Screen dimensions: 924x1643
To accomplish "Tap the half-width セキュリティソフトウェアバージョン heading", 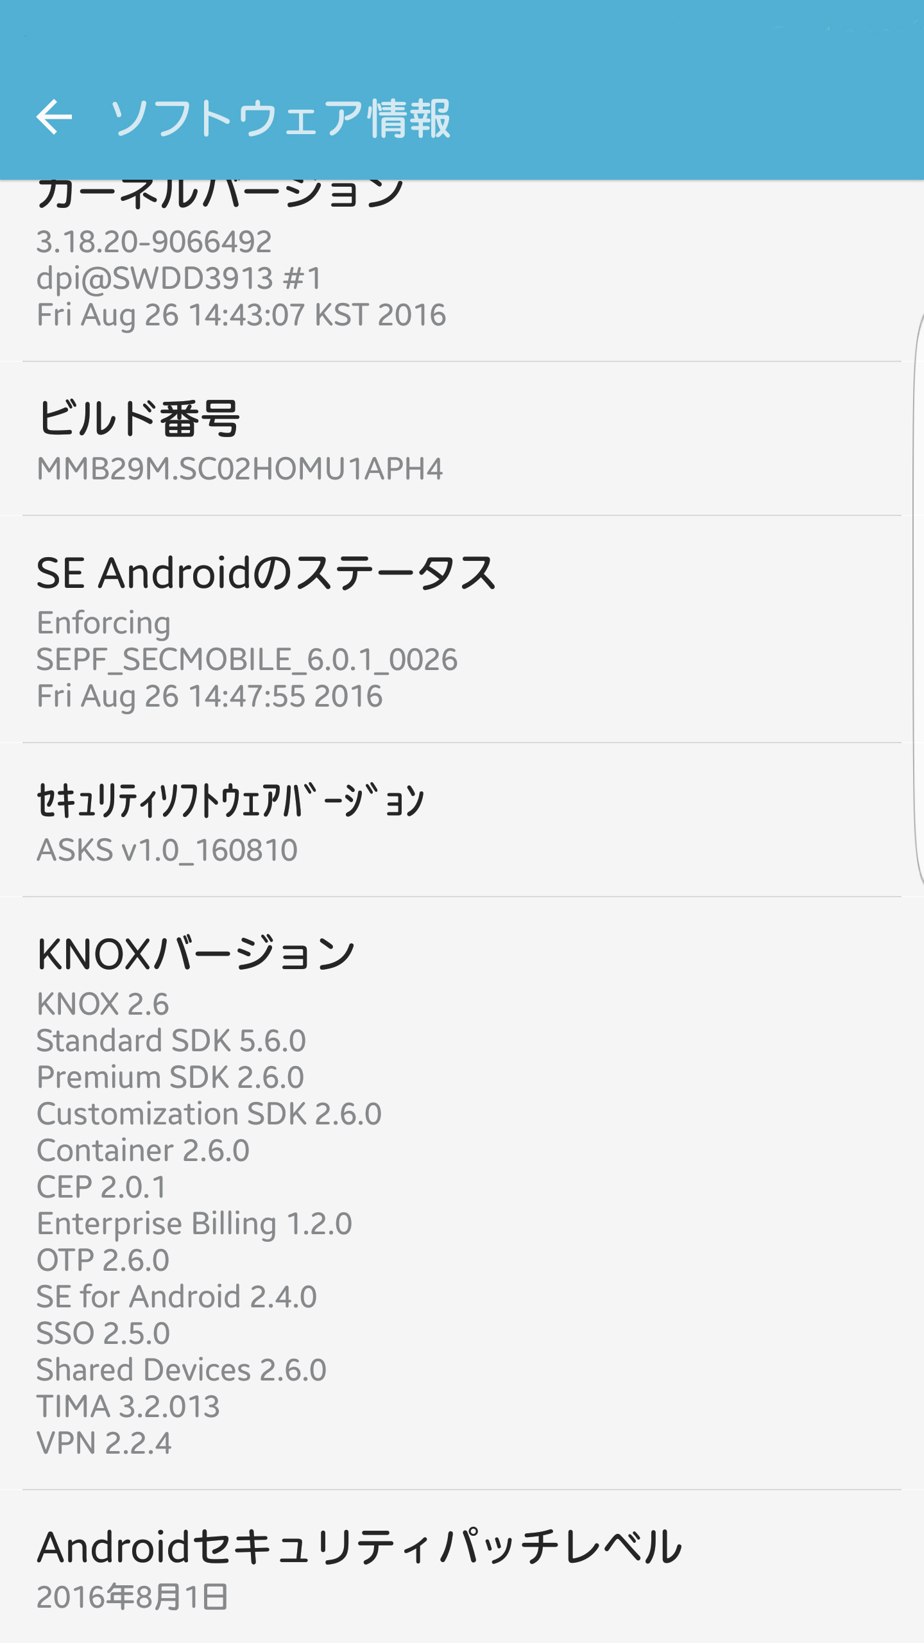I will (x=230, y=801).
